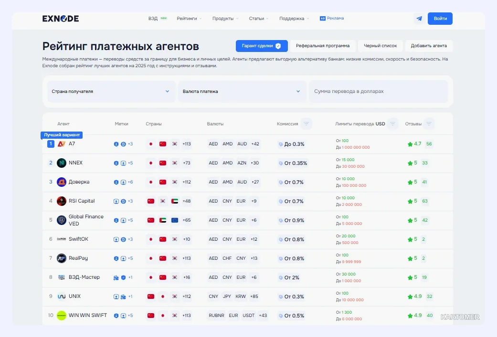Show more countries +113 for A7

pyautogui.click(x=187, y=144)
